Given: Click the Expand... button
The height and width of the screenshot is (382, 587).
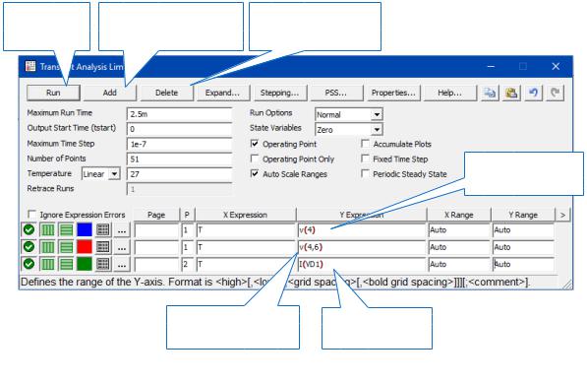Looking at the screenshot, I should tap(222, 93).
